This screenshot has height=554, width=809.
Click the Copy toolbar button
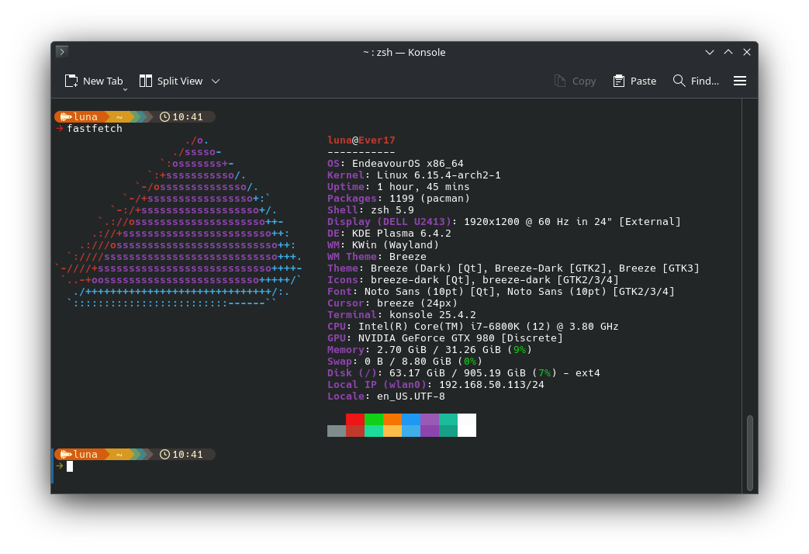[575, 81]
